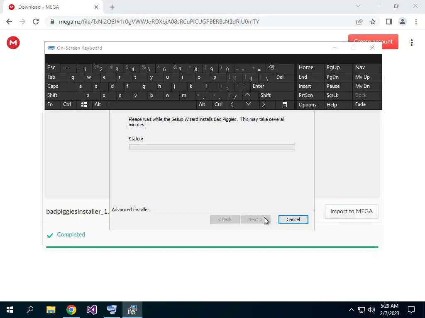Toggle the Fn key
The height and width of the screenshot is (318, 425).
[52, 104]
